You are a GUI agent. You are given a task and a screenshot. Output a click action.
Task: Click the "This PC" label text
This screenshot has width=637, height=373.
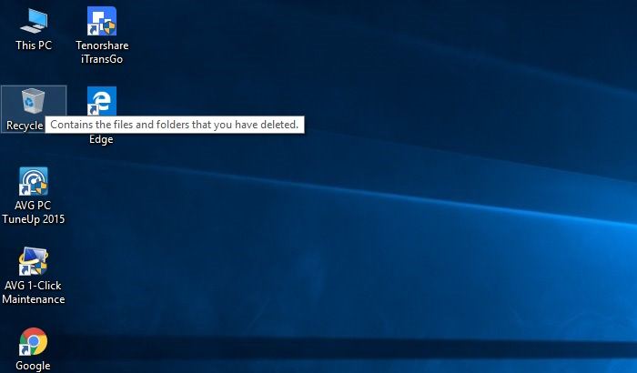coord(34,45)
